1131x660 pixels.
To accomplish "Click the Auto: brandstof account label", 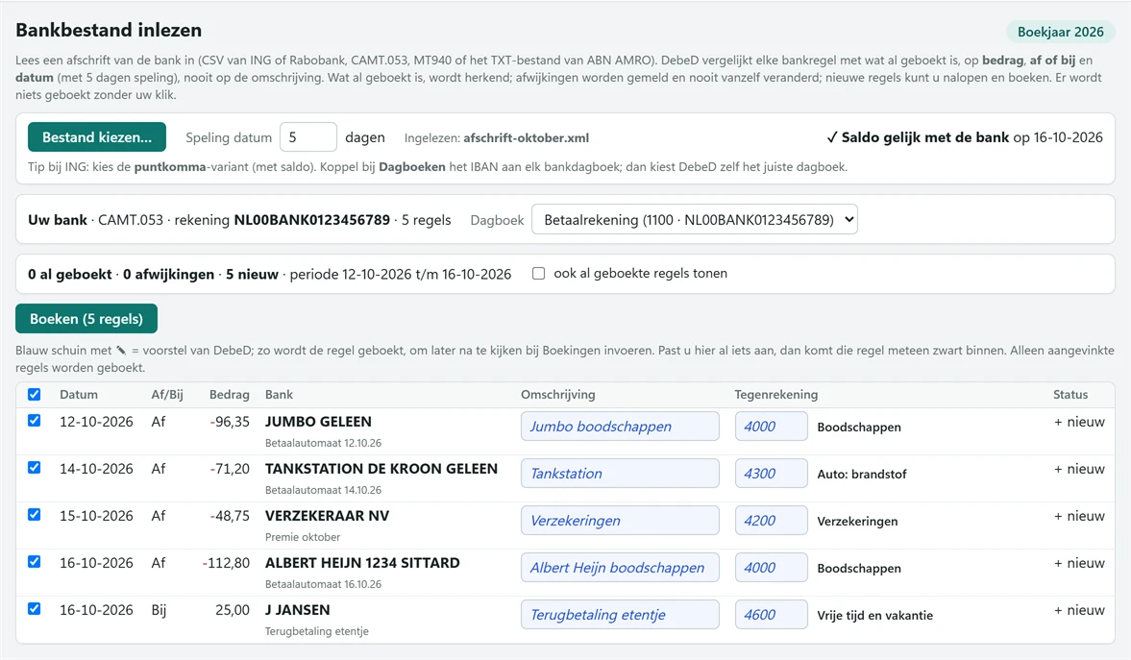I will [862, 474].
